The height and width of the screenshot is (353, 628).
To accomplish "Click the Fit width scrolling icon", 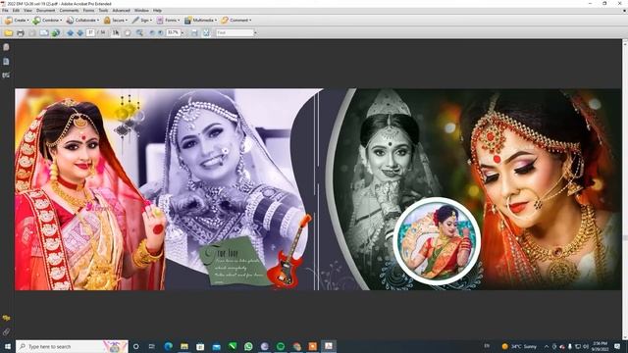I will pos(194,32).
